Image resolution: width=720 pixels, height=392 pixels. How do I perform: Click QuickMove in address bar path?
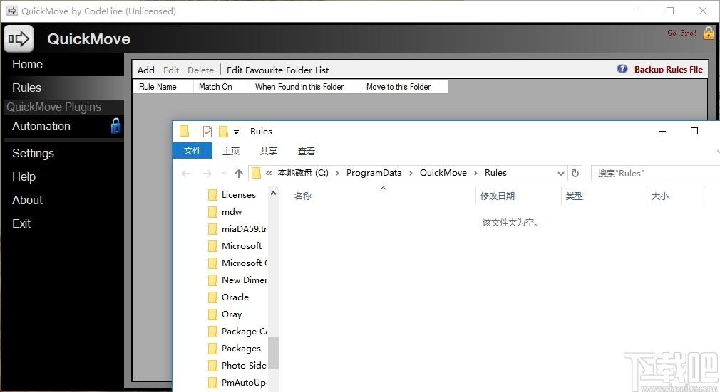coord(443,173)
